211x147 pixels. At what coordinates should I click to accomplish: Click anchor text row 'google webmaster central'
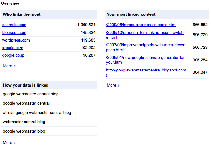(49, 103)
